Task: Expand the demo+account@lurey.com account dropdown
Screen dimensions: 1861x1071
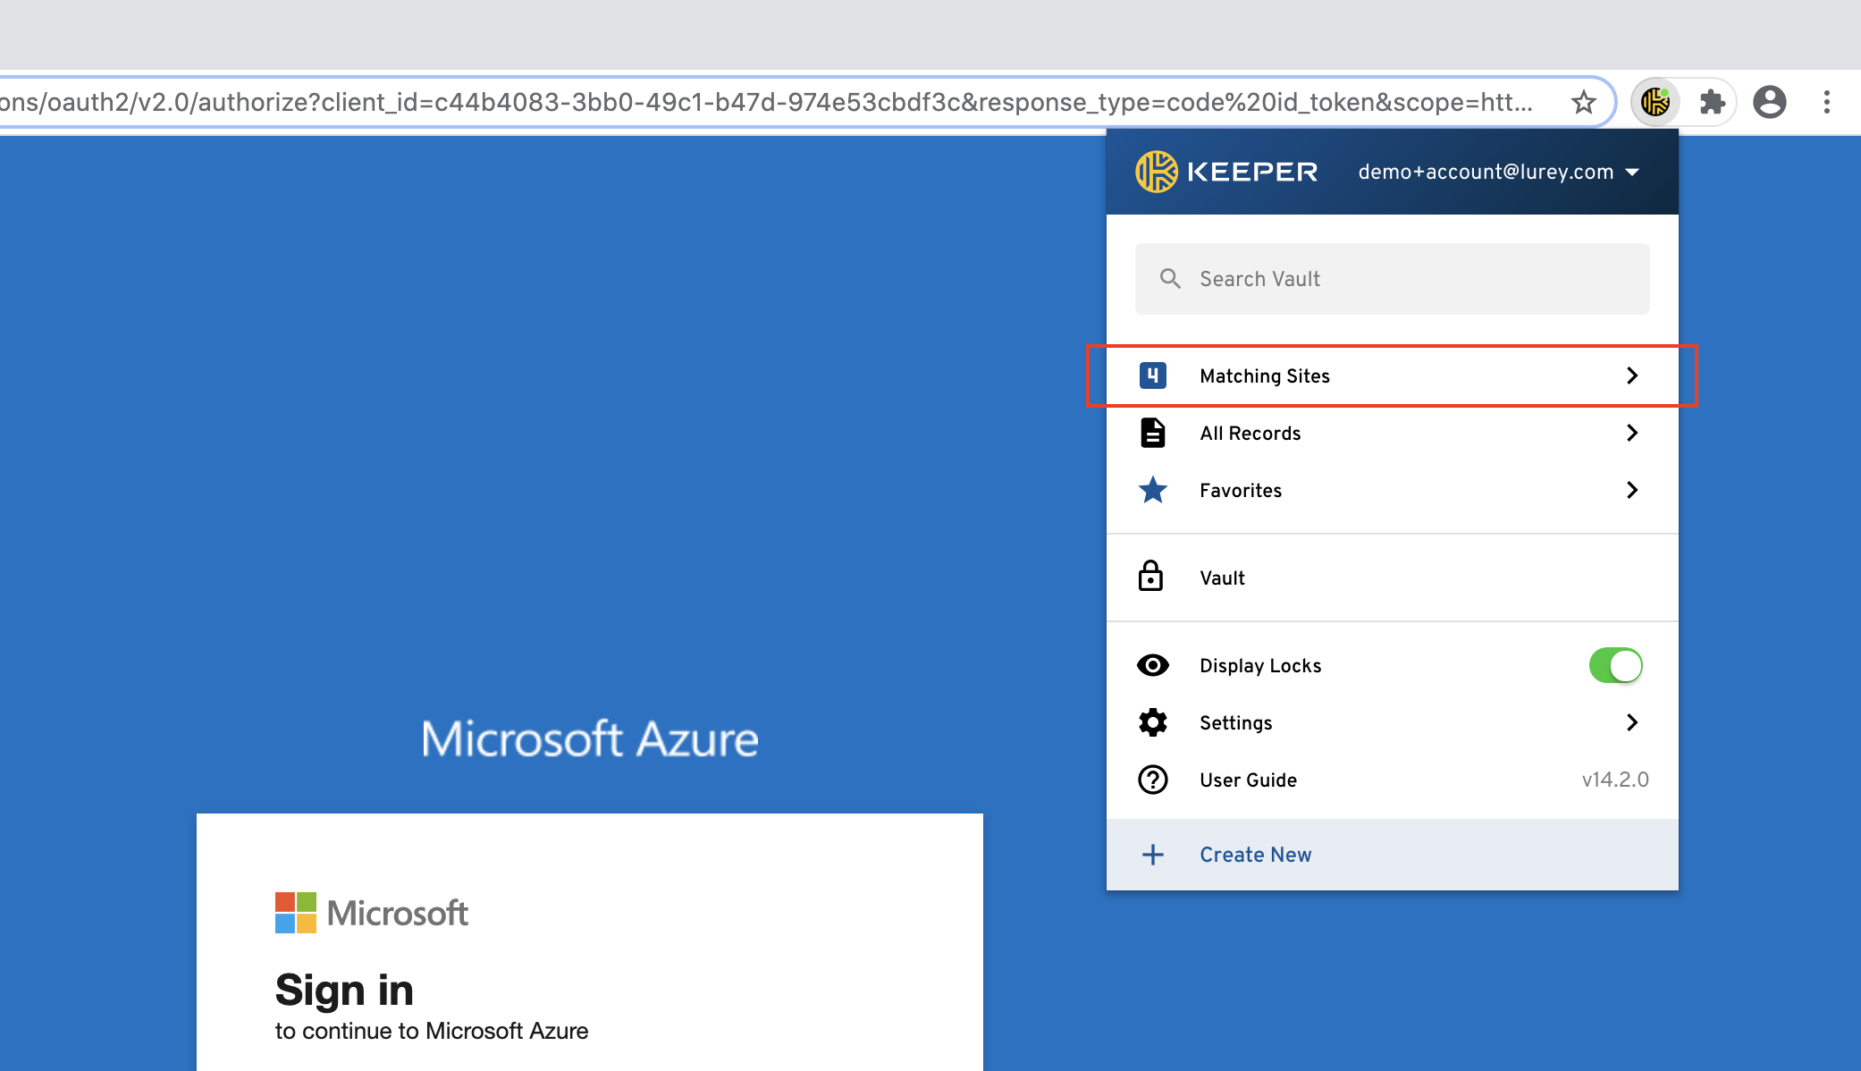Action: pos(1632,172)
